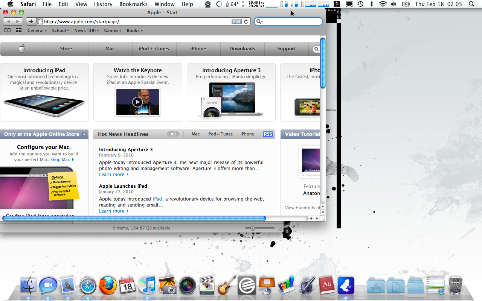Screen dimensions: 482x301
Task: Launch Aperture lens icon in Dock
Action: tap(187, 286)
